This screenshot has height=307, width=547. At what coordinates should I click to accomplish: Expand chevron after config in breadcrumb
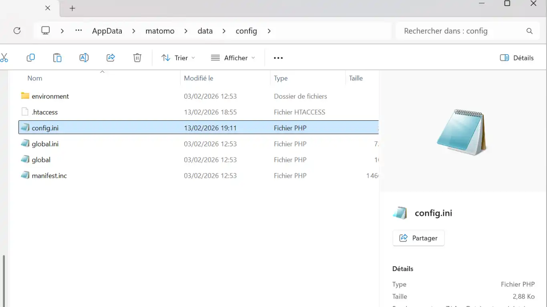tap(269, 31)
